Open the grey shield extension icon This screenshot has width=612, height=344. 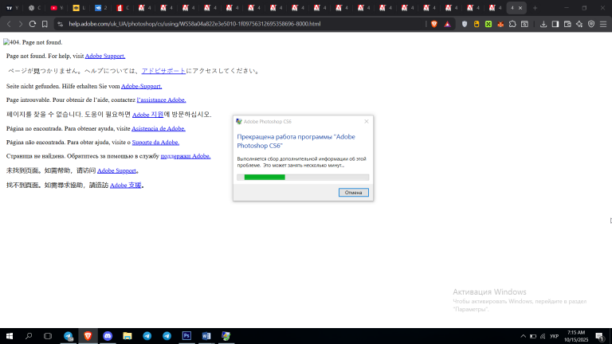coord(465,24)
